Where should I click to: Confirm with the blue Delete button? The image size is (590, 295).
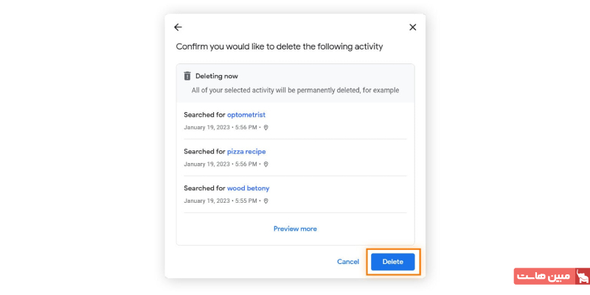393,262
